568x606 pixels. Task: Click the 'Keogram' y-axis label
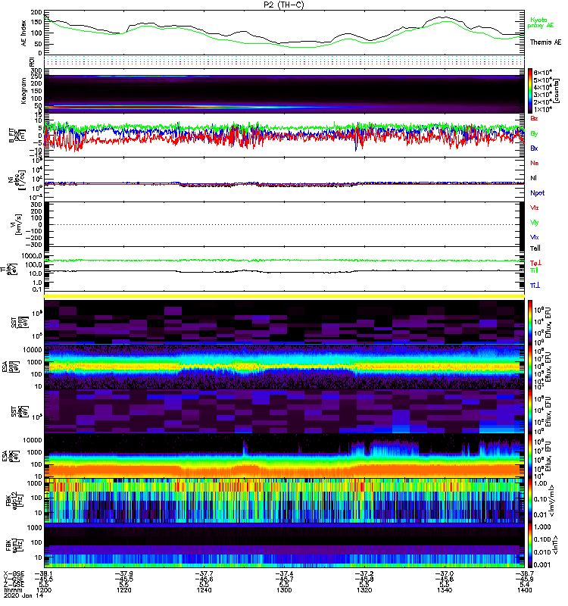coord(24,91)
